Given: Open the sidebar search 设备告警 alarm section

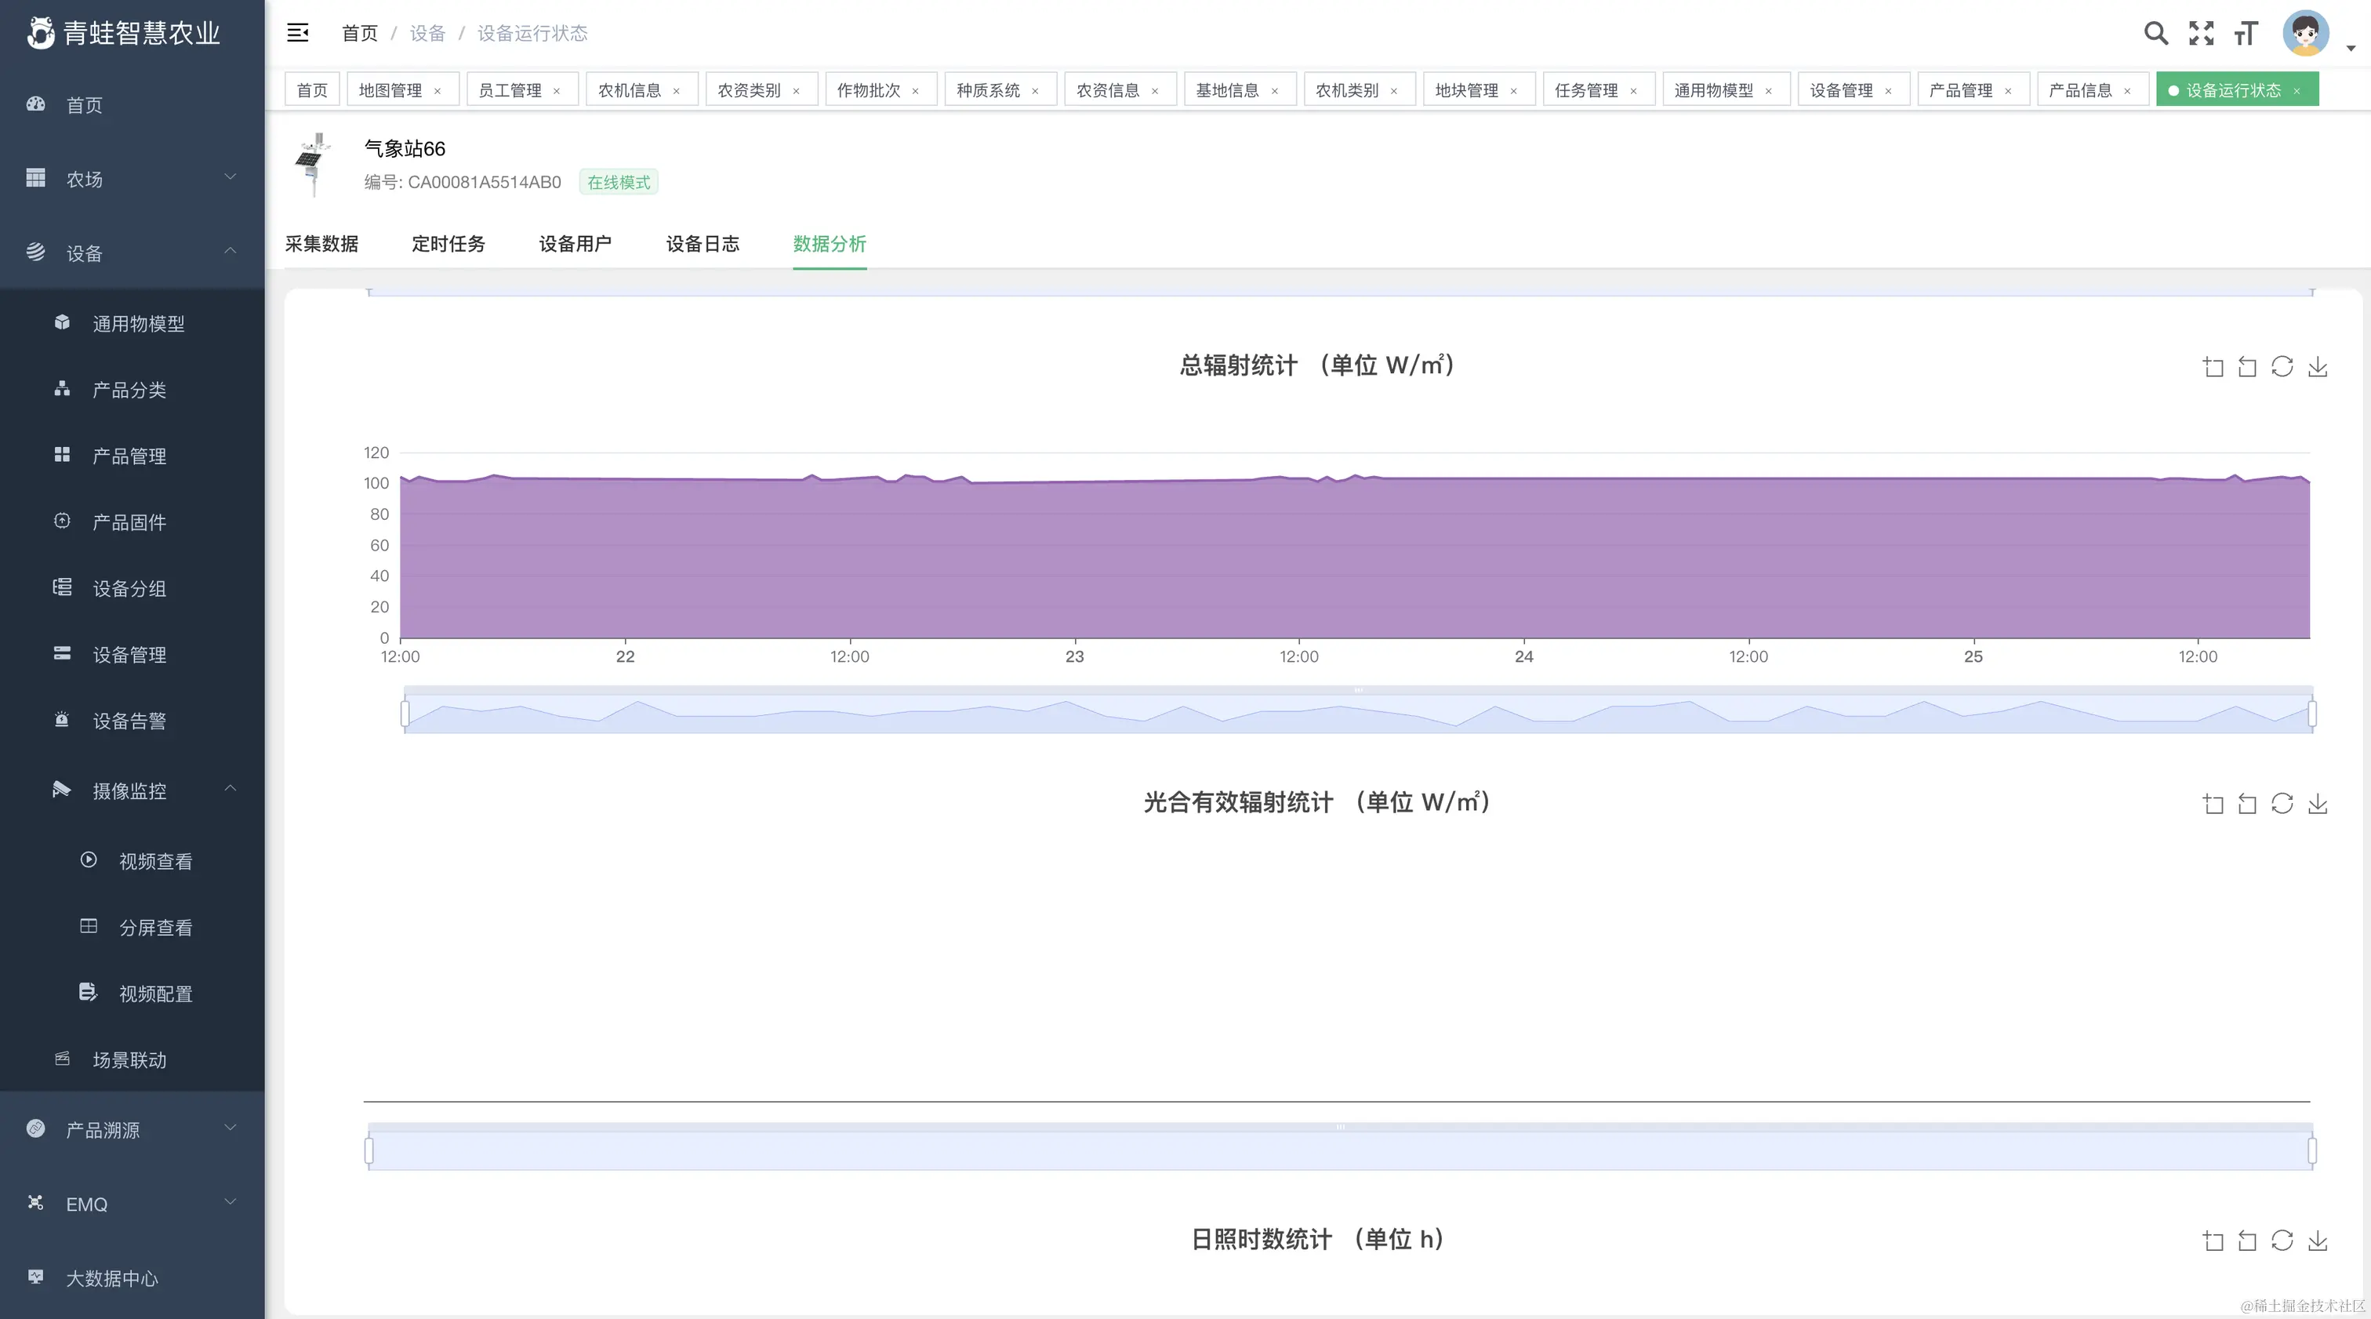Looking at the screenshot, I should coord(132,721).
